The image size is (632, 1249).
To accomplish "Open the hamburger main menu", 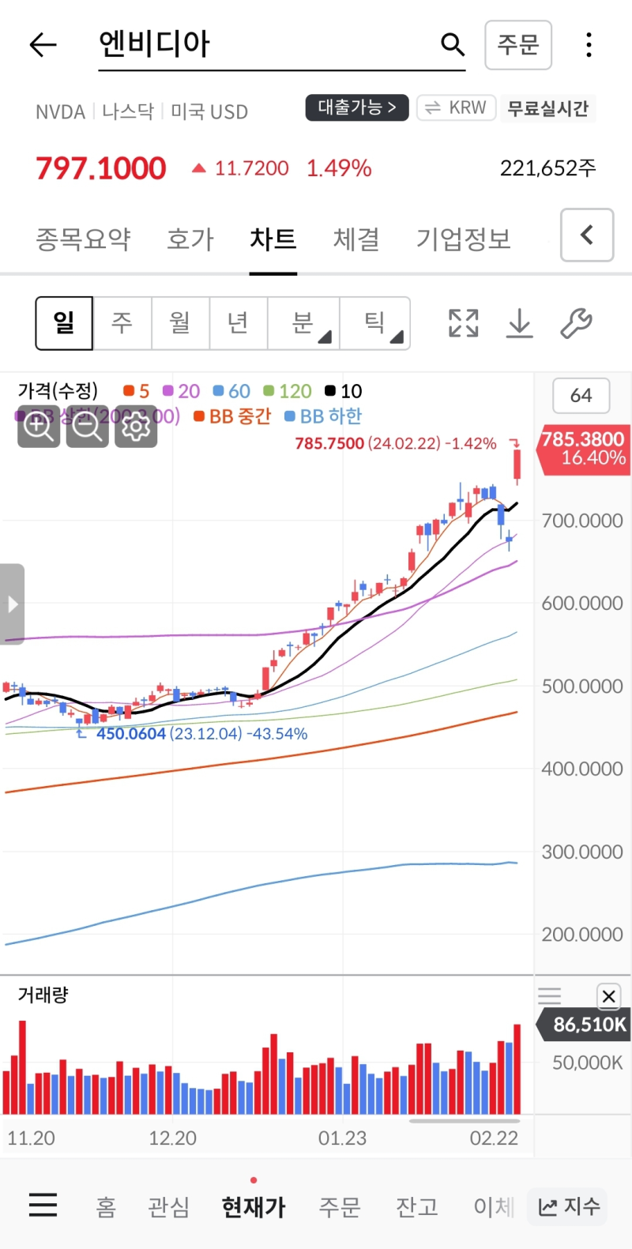I will coord(43,1206).
